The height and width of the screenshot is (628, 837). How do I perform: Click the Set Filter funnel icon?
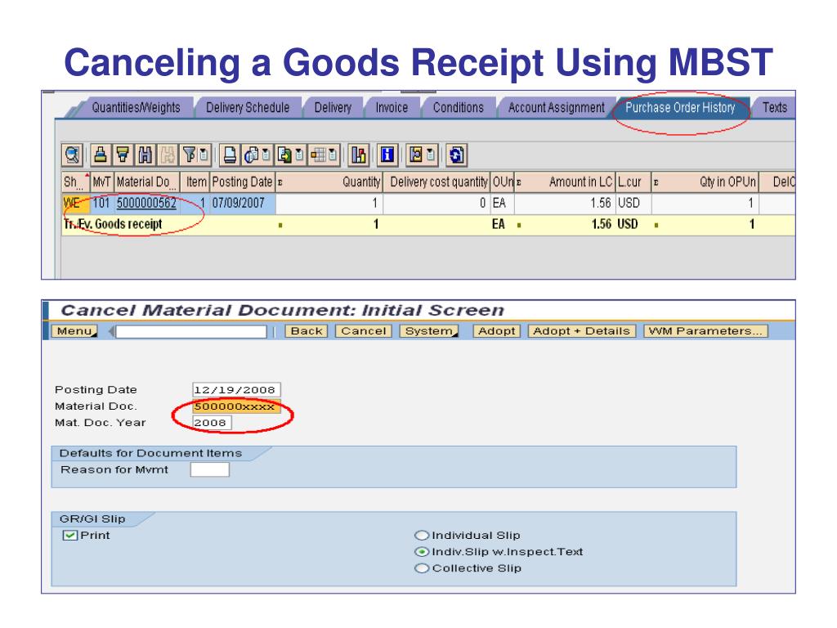(x=189, y=155)
